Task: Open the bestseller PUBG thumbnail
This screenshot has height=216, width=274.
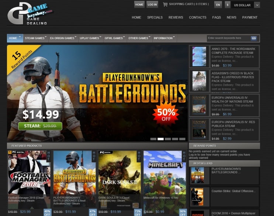Action: point(197,175)
